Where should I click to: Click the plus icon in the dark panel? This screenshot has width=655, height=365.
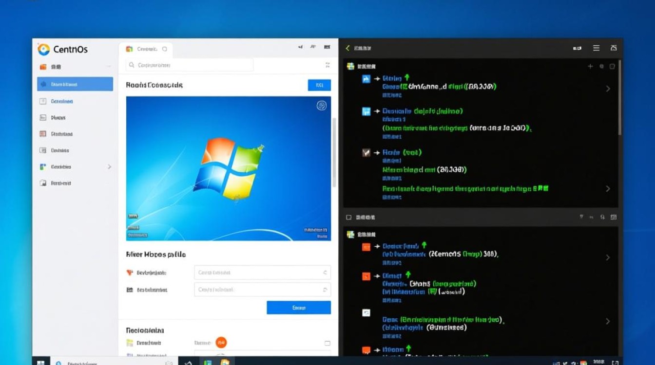tap(590, 66)
